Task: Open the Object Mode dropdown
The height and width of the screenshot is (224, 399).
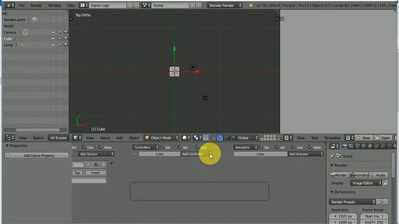Action: (161, 138)
